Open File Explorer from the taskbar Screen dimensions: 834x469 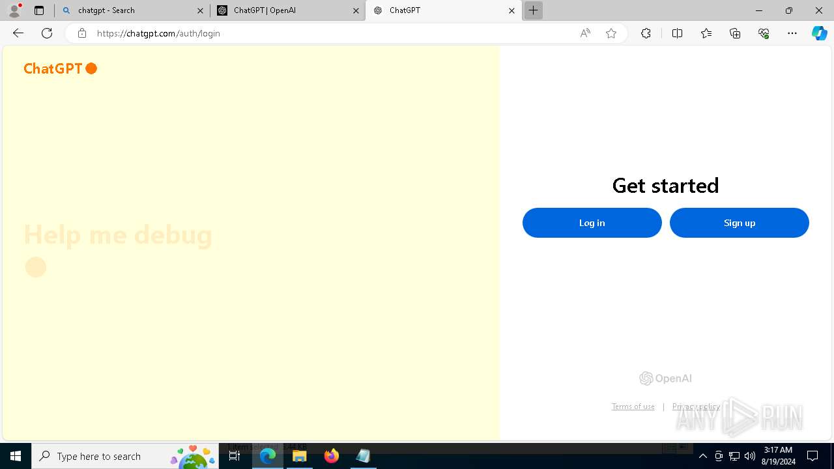point(300,456)
